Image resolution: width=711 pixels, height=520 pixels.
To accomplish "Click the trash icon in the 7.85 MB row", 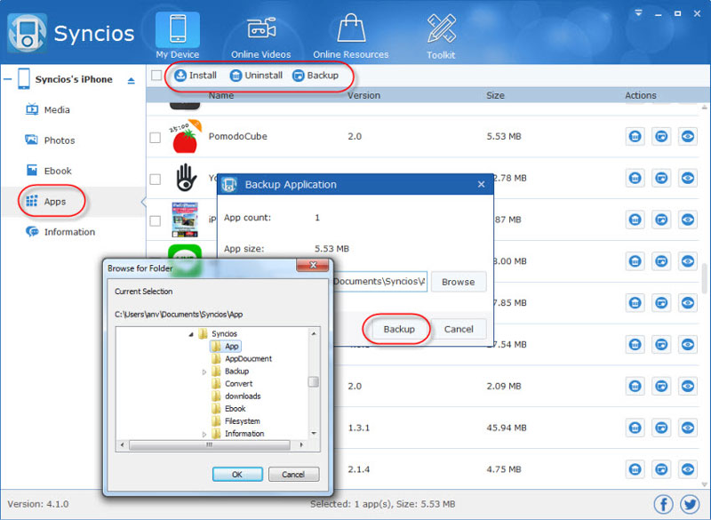I will click(635, 302).
